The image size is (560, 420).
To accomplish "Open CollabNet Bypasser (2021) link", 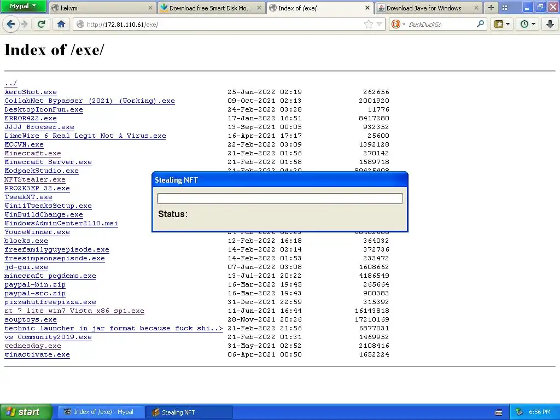I will point(90,101).
